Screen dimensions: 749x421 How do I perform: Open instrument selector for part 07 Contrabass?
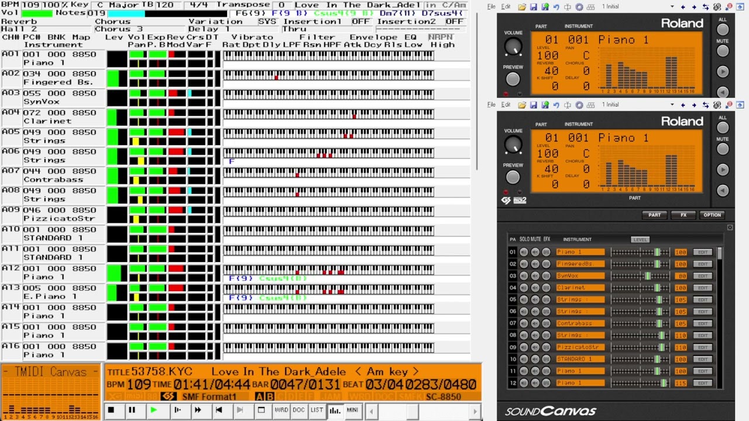click(x=580, y=323)
